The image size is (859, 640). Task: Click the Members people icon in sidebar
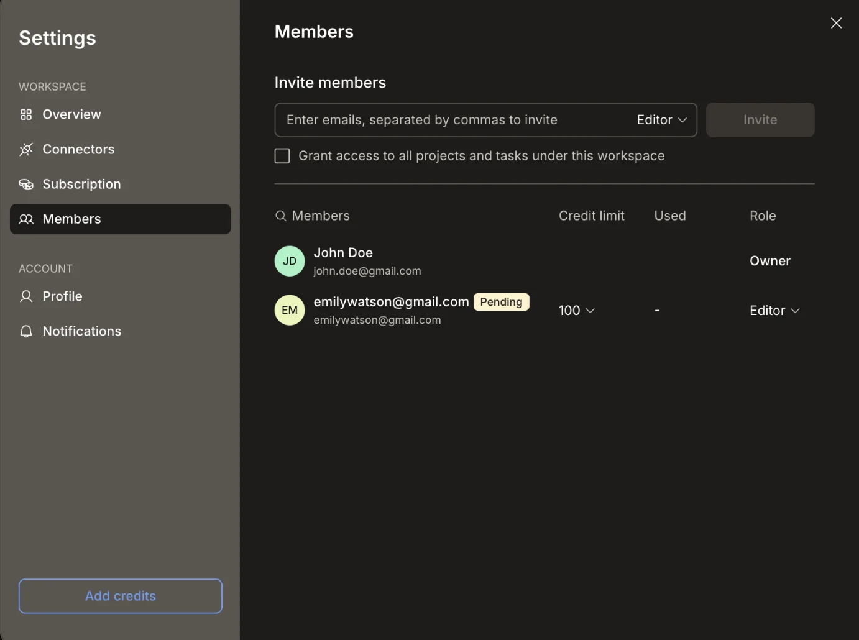click(26, 219)
